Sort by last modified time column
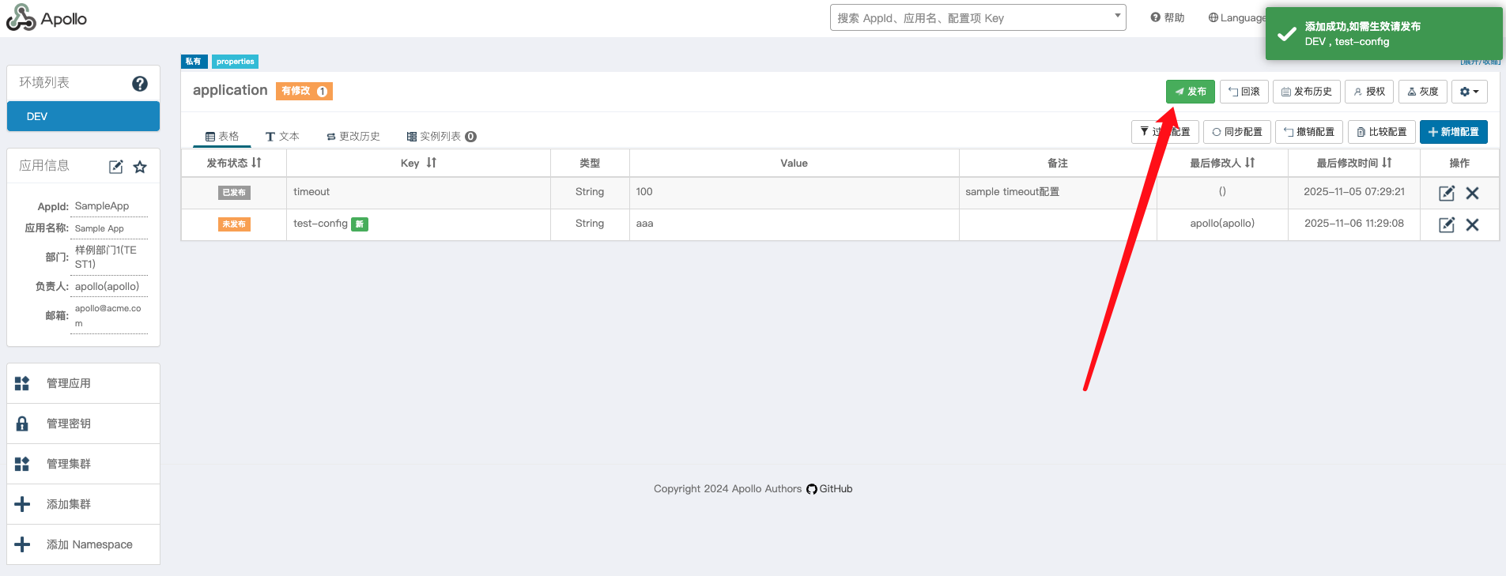Image resolution: width=1506 pixels, height=576 pixels. (x=1387, y=163)
